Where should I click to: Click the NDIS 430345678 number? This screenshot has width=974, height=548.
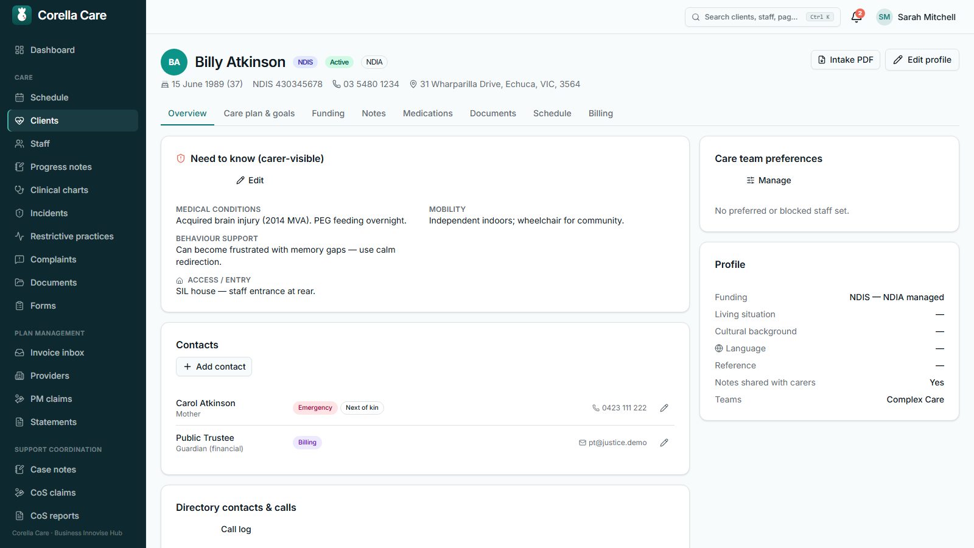(x=287, y=84)
